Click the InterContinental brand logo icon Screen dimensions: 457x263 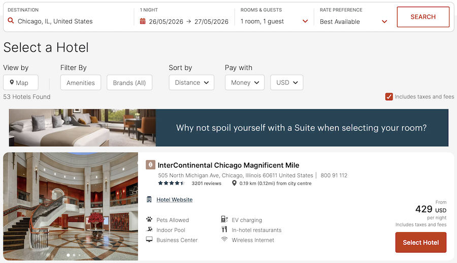[x=150, y=165]
